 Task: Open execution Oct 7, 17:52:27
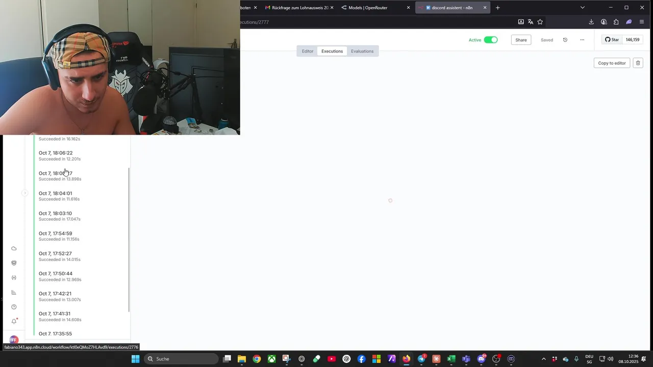81,256
